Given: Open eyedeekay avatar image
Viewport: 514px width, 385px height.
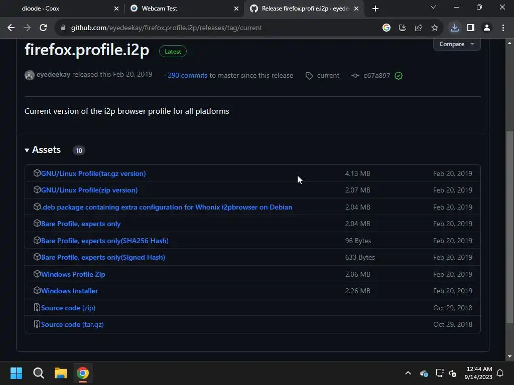Looking at the screenshot, I should (30, 75).
